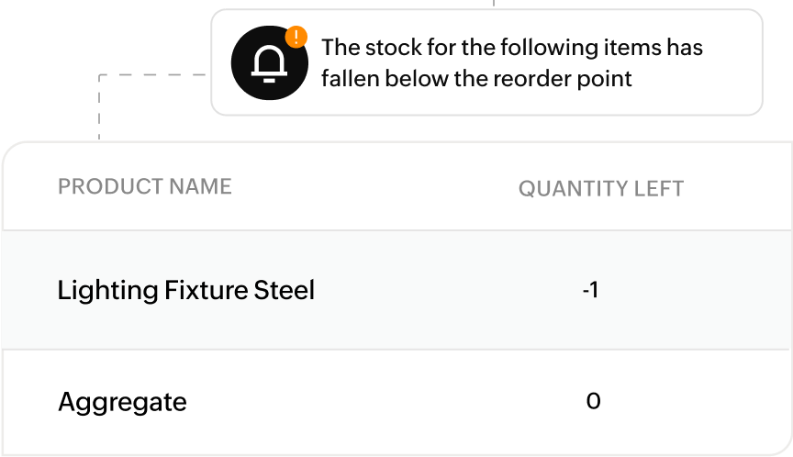
Task: Select the Aggregate product name
Action: 122,402
